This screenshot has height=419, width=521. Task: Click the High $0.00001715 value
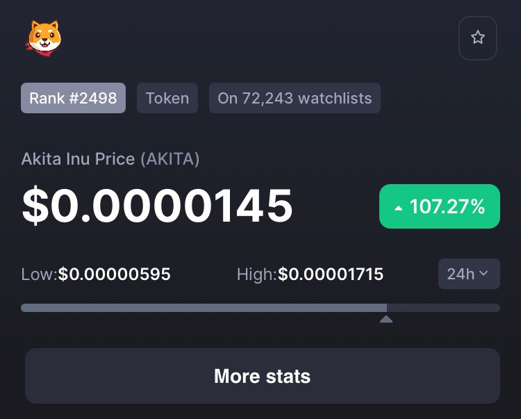[x=331, y=274]
